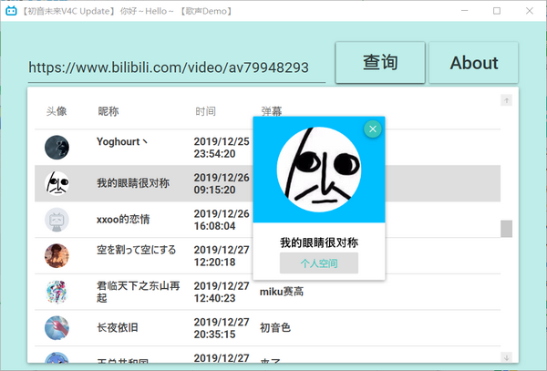Viewport: 547px width, 371px height.
Task: Click time 2019/12/27 20:35:15
Action: coord(222,328)
